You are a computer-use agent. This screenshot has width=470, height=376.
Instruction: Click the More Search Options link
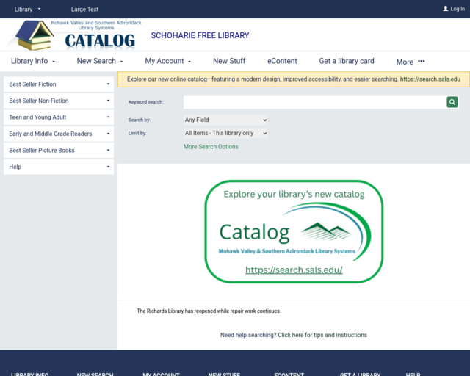[x=211, y=147]
